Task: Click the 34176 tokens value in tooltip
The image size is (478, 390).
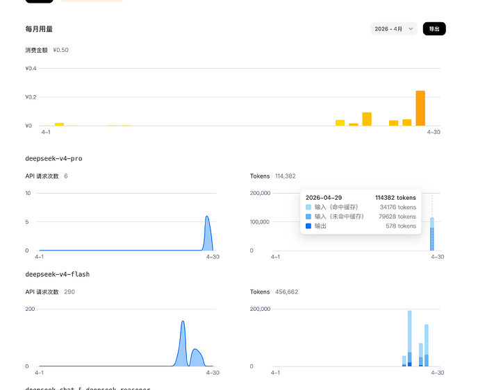Action: pos(398,207)
